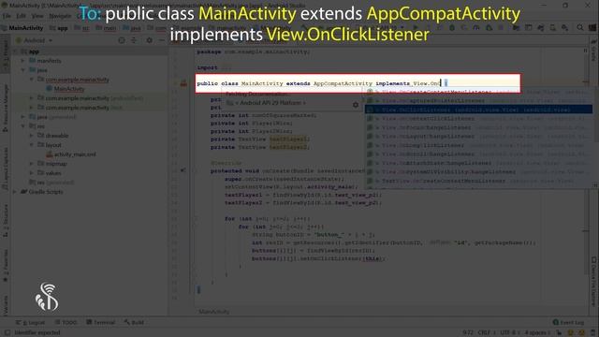Click '4 spaces' indent setting in status bar
The image size is (599, 337).
tap(538, 332)
